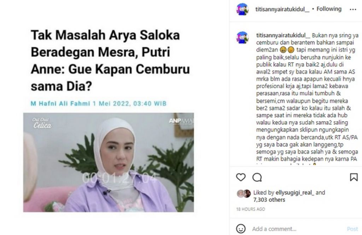Open comments via speech bubble icon

coord(257,177)
